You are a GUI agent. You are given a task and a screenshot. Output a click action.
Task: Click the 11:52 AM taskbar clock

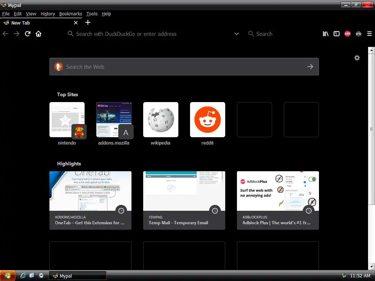(x=360, y=276)
